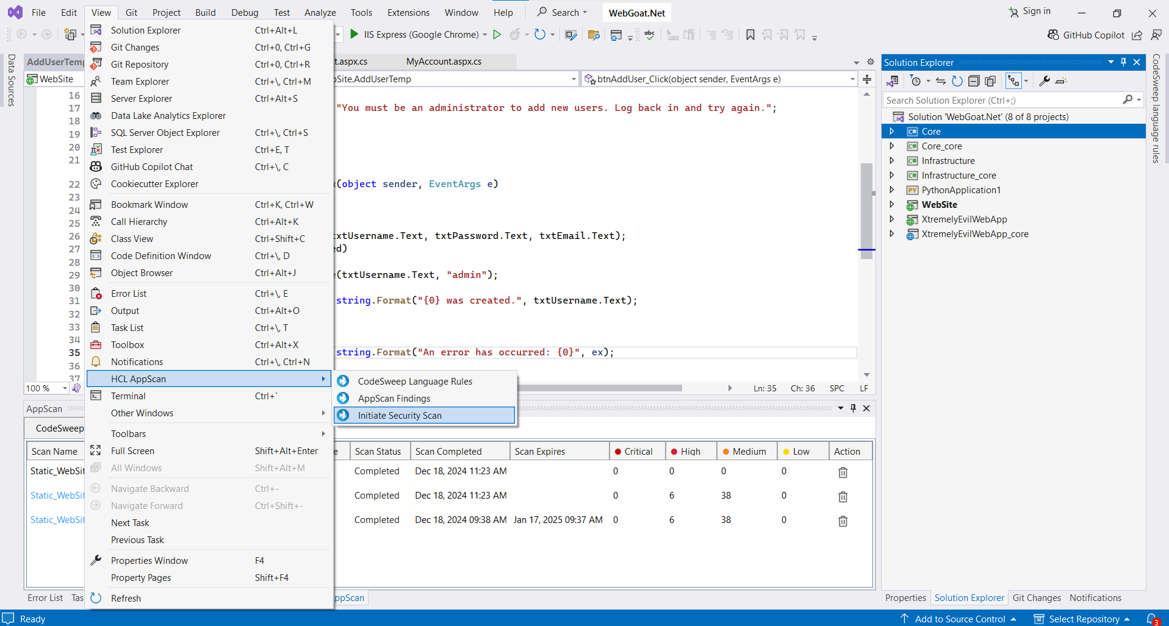Toggle nesting view button in Solution Explorer

click(1013, 81)
